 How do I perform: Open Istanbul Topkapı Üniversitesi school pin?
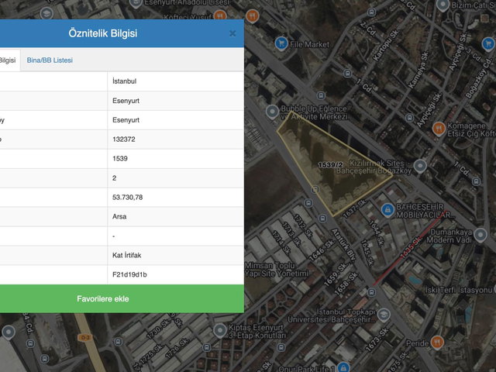click(384, 315)
